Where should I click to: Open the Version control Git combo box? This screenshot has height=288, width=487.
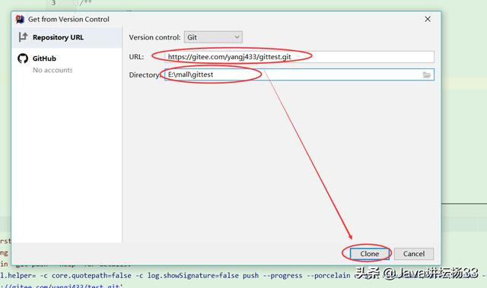(213, 37)
